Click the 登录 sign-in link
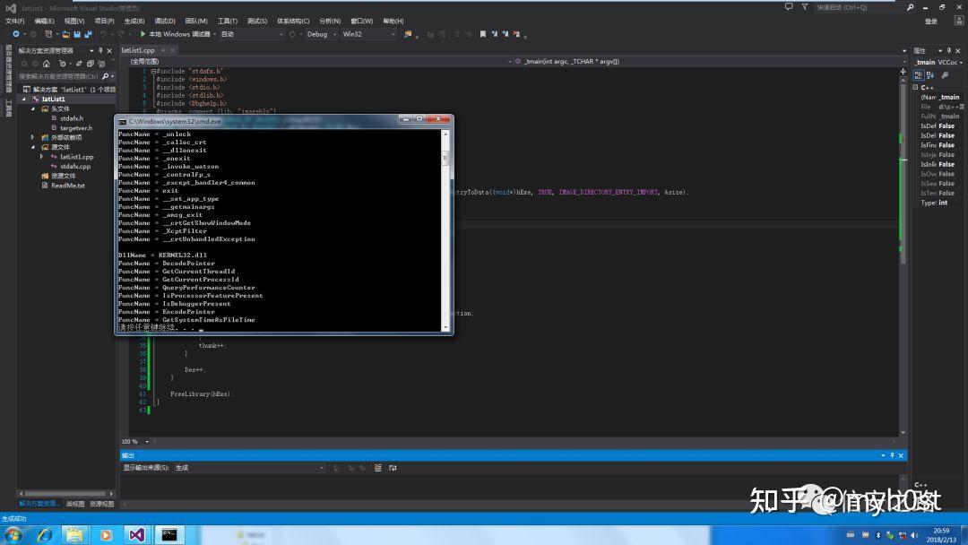Viewport: 968px width, 545px height. tap(931, 21)
